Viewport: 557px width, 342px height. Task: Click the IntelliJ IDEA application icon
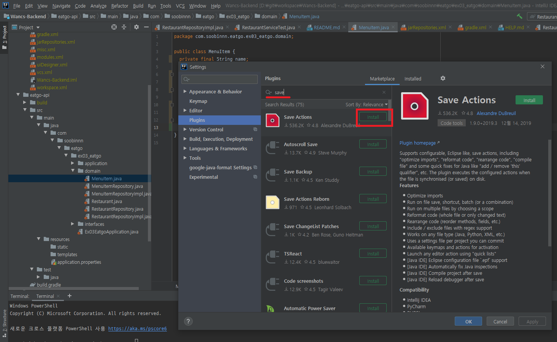point(6,5)
